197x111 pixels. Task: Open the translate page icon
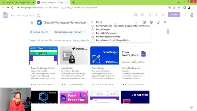click(x=170, y=7)
